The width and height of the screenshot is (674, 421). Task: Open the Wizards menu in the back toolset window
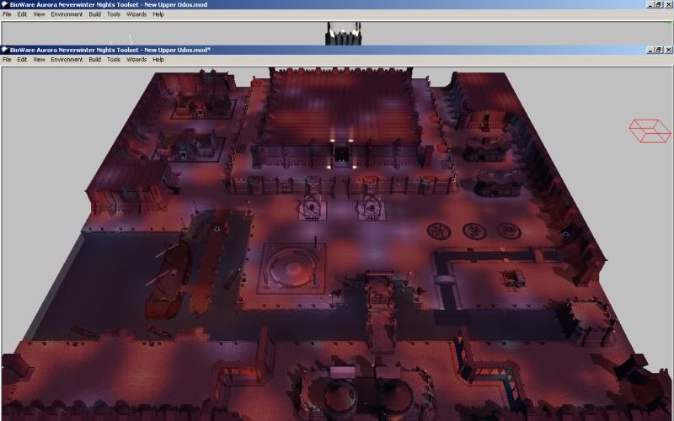(136, 14)
